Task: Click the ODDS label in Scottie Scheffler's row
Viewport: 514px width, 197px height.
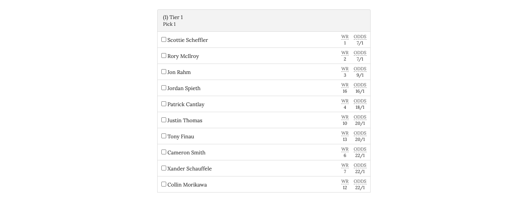Action: [360, 37]
